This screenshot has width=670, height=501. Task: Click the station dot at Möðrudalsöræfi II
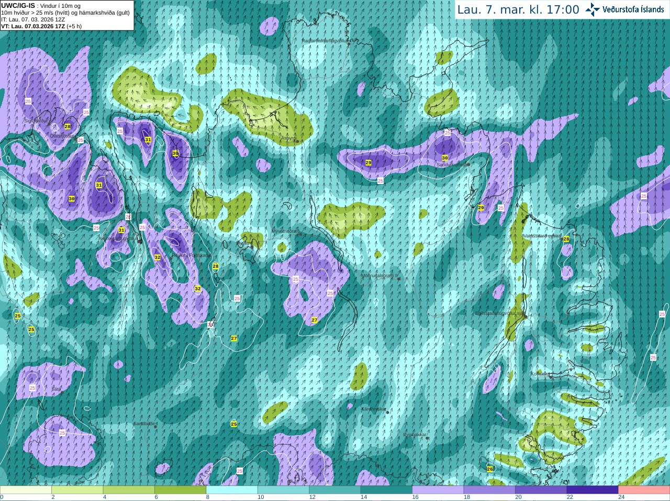399,279
